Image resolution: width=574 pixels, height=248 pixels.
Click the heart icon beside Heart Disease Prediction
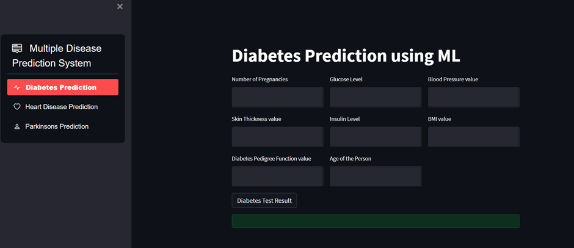coord(17,107)
